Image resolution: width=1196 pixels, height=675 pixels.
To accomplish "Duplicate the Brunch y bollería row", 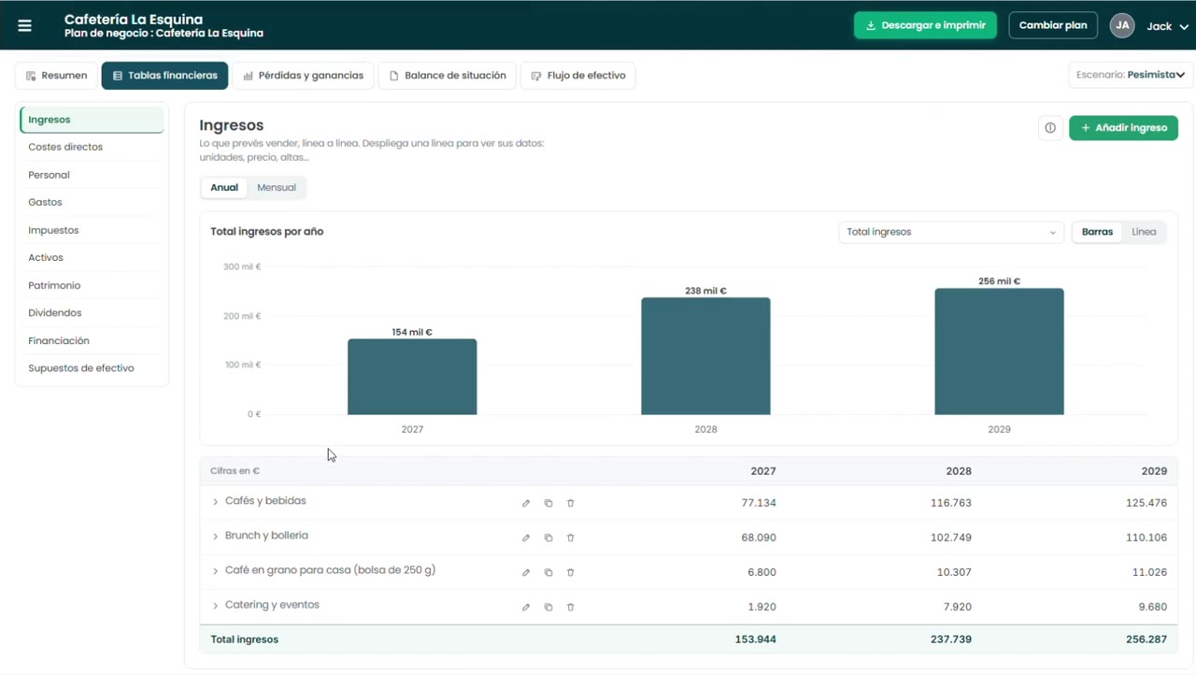I will [548, 538].
